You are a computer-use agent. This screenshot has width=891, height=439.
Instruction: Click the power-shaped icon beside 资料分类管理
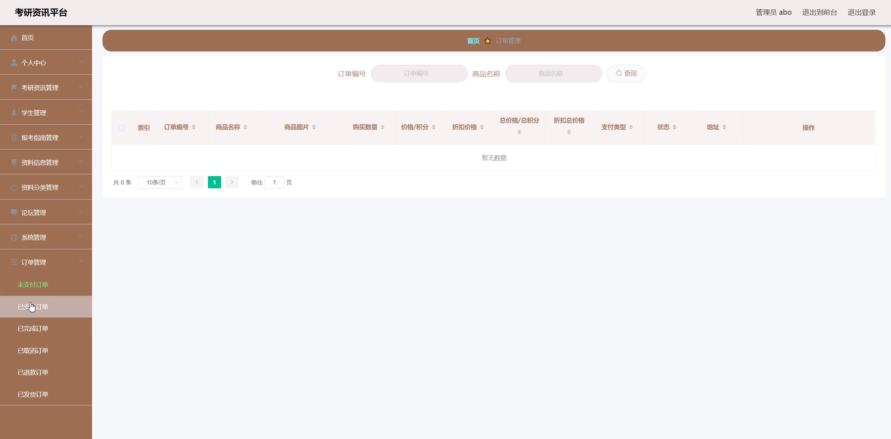pos(14,188)
